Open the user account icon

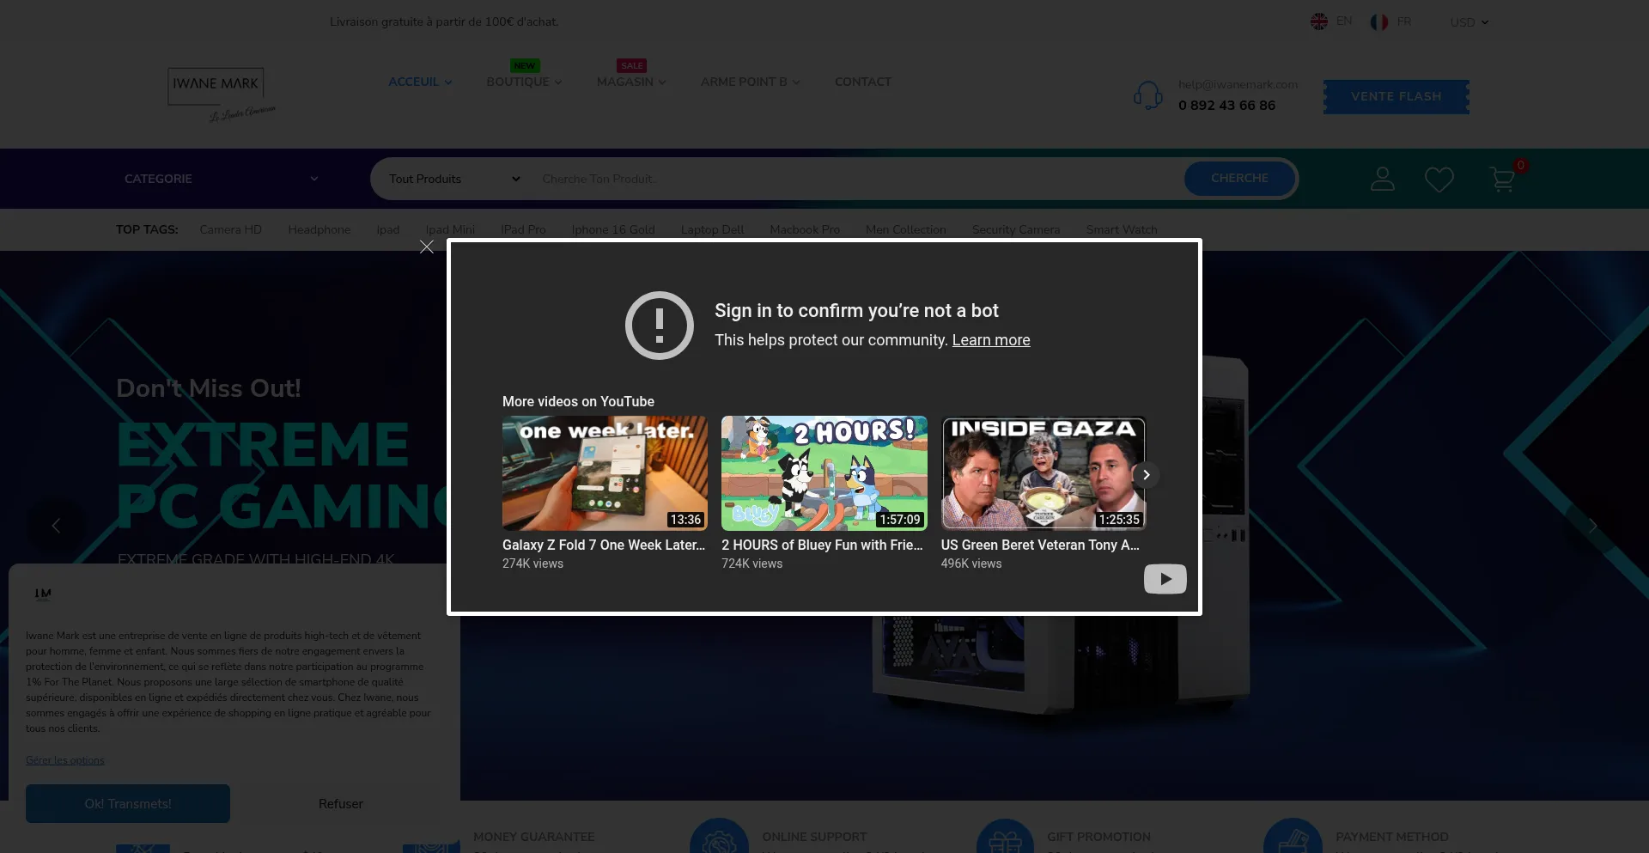[x=1383, y=179]
